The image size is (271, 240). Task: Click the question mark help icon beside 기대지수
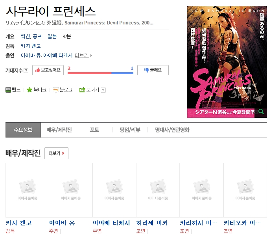pos(26,71)
